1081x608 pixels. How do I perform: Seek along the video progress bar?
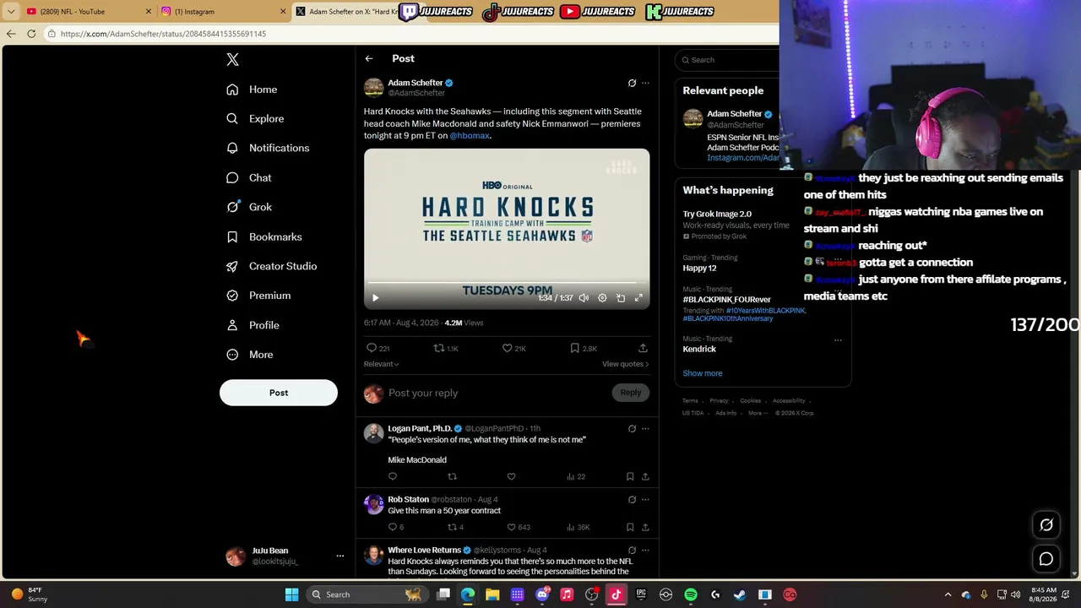click(507, 284)
